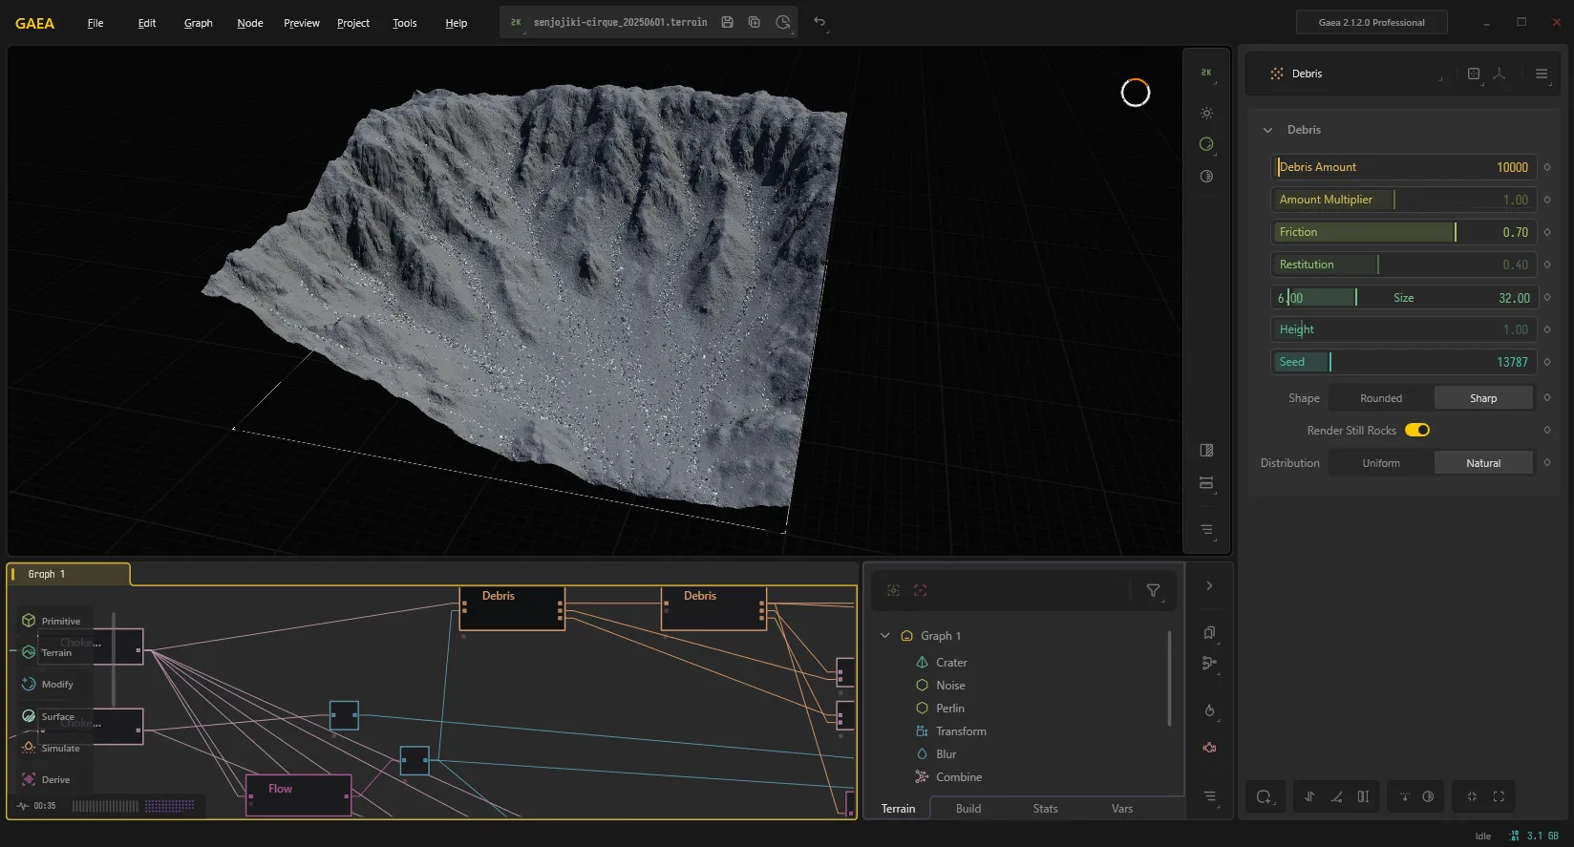Open the Simulate node category
The image size is (1574, 847).
click(52, 748)
